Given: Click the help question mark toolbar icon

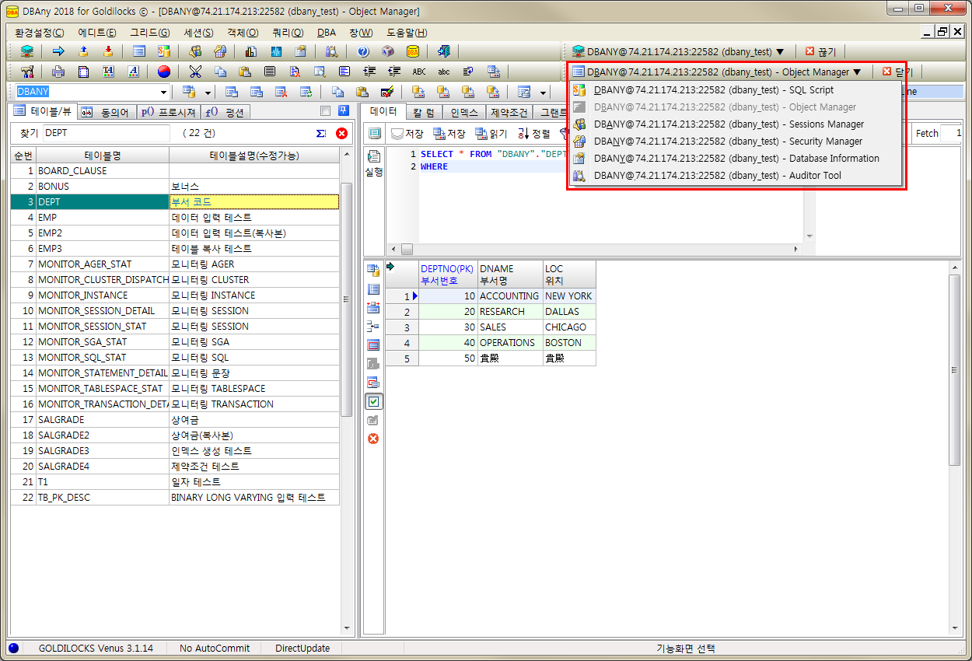Looking at the screenshot, I should [363, 52].
